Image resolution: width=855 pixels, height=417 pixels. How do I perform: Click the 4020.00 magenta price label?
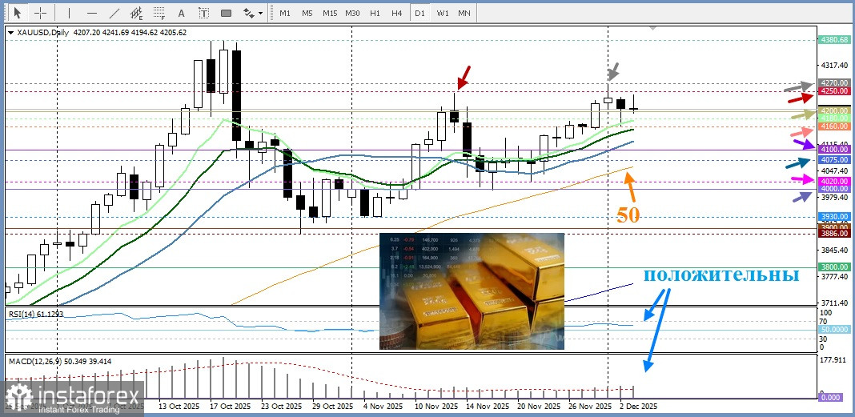(x=833, y=181)
